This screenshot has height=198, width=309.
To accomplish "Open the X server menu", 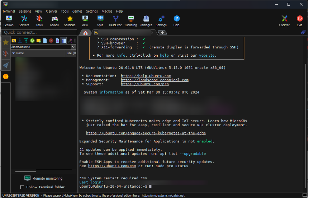I will point(51,11).
